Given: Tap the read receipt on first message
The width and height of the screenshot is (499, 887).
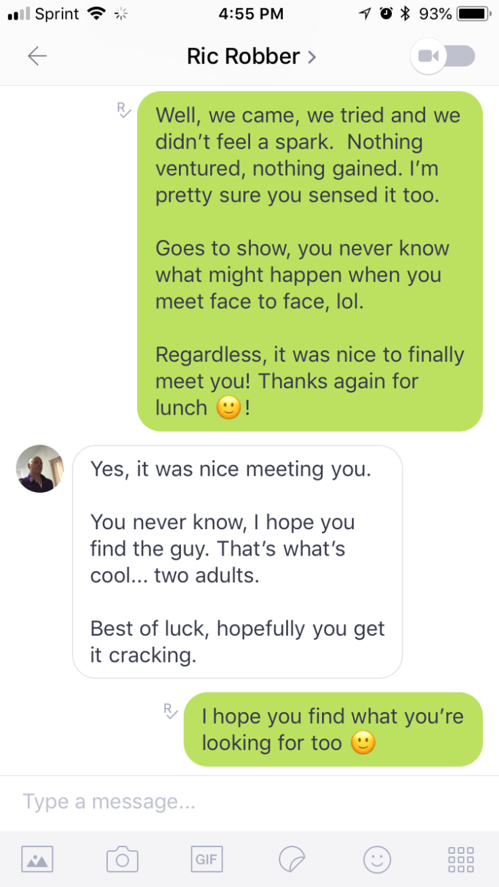Looking at the screenshot, I should (x=124, y=110).
